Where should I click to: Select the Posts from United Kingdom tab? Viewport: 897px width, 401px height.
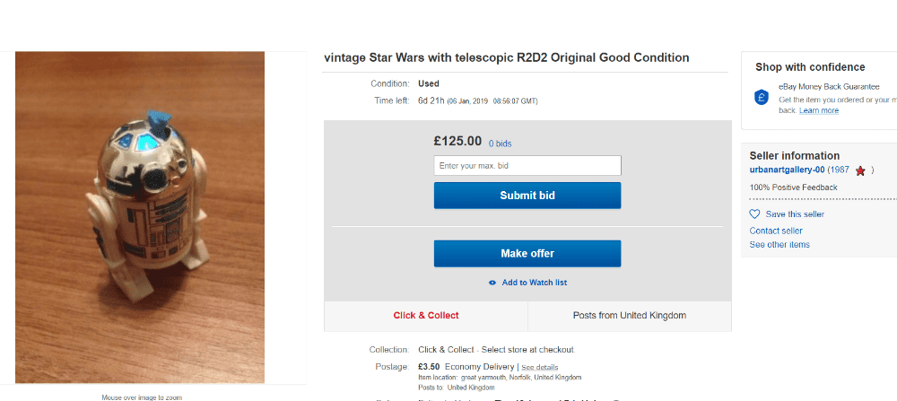[629, 316]
